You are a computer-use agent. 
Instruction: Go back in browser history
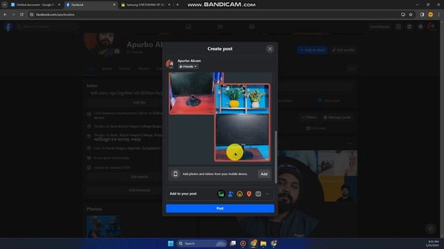5,15
